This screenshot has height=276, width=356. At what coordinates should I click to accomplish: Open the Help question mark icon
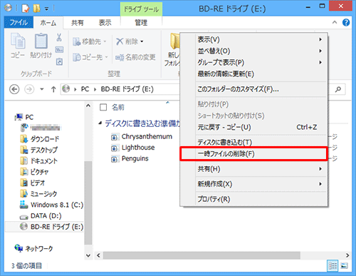click(346, 23)
